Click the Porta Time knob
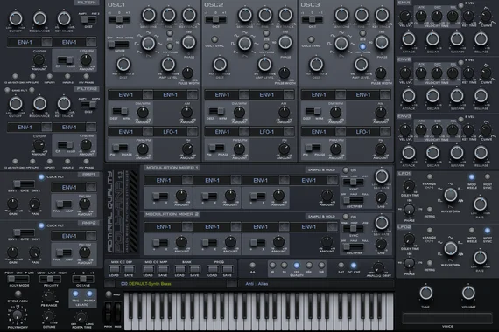The width and height of the screenshot is (499, 332). (x=81, y=317)
